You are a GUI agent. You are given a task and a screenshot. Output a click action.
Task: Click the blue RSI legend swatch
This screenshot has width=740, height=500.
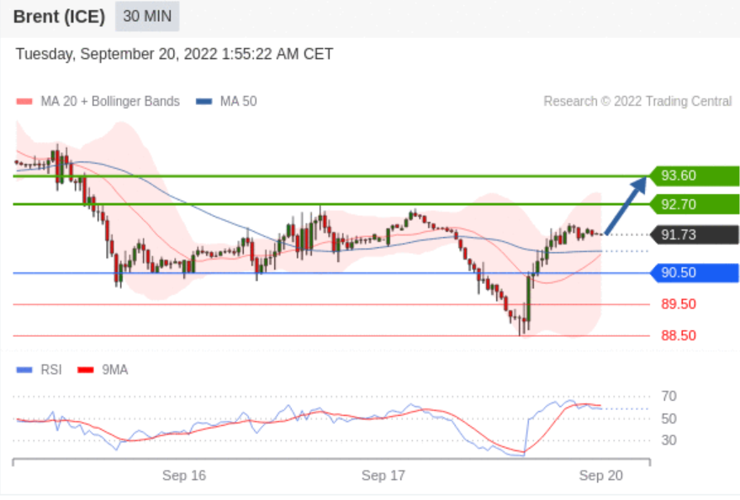[24, 370]
